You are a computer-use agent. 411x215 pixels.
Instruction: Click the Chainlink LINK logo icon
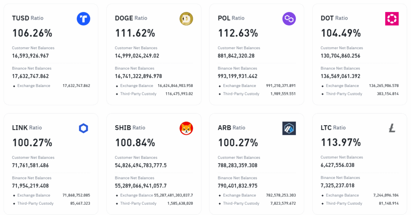pyautogui.click(x=83, y=129)
